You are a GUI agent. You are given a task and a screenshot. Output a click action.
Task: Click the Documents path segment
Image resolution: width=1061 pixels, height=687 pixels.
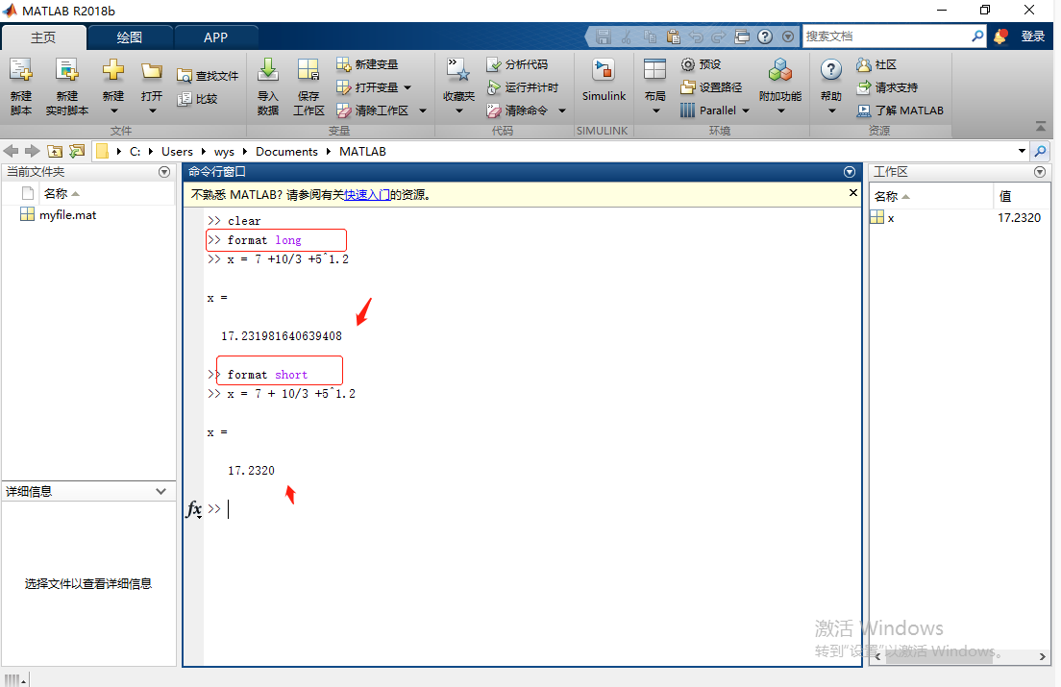(287, 152)
